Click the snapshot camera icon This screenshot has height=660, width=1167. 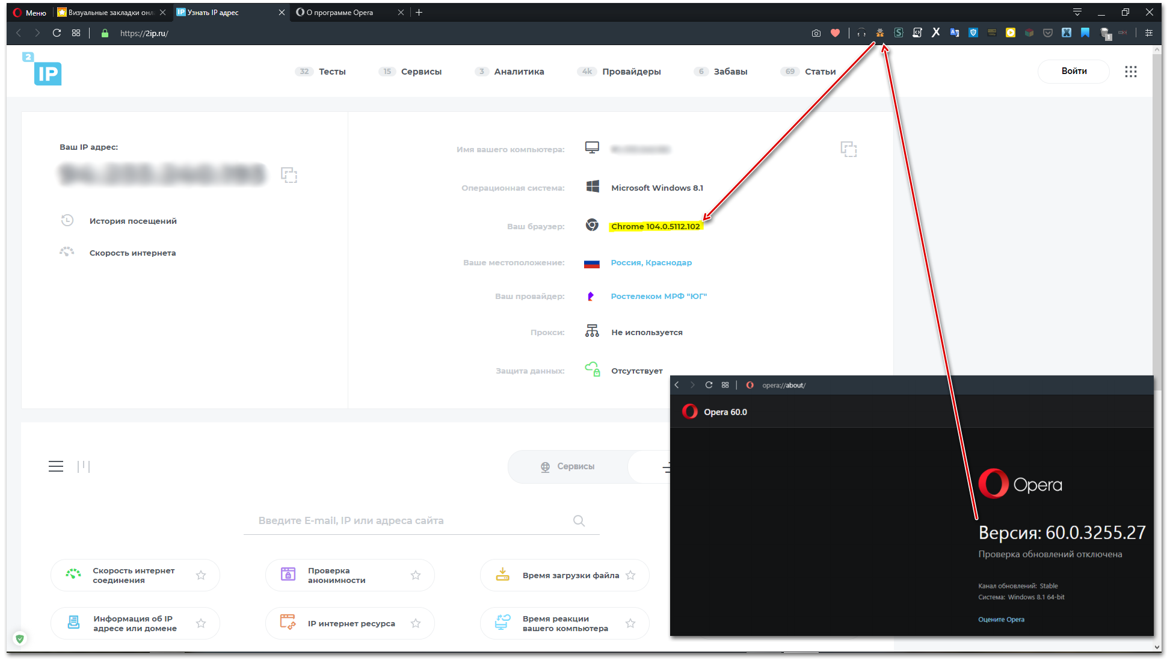816,33
